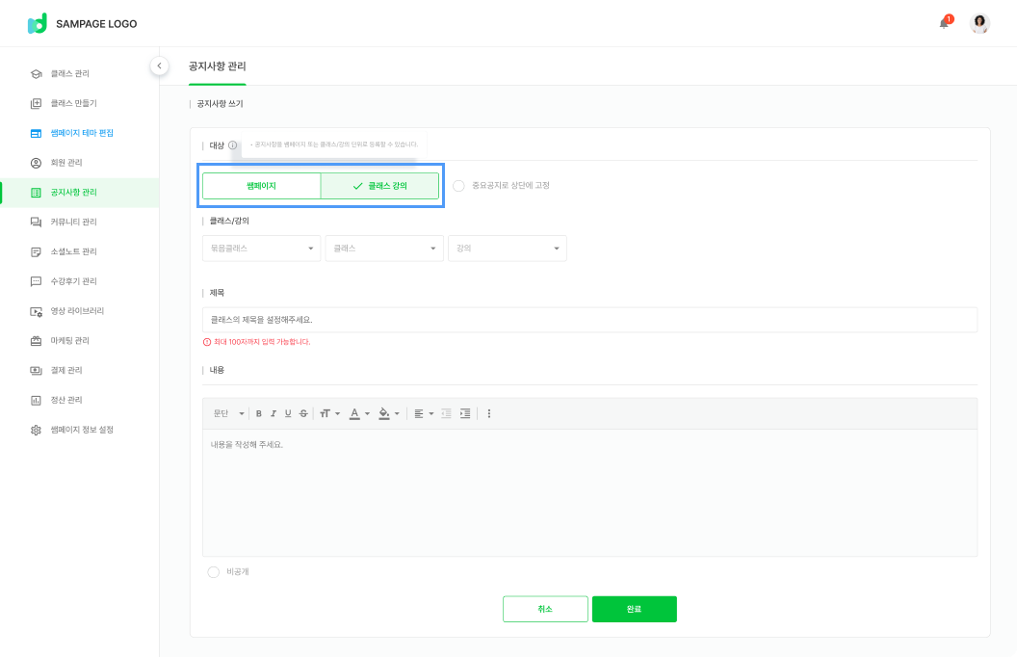This screenshot has height=657, width=1017.
Task: Apply strikethrough formatting in the editor
Action: (303, 413)
